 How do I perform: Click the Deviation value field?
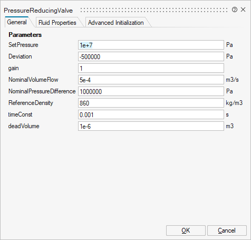pyautogui.click(x=151, y=56)
